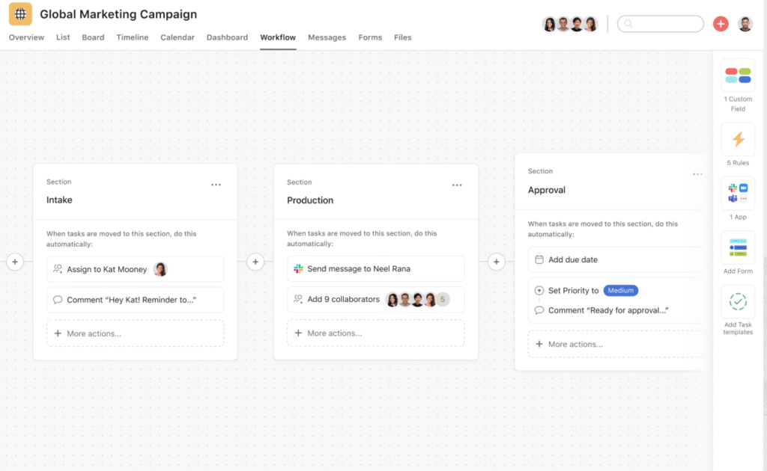Click the Add Form icon in sidebar
Viewport: 767px width, 471px height.
tap(737, 247)
